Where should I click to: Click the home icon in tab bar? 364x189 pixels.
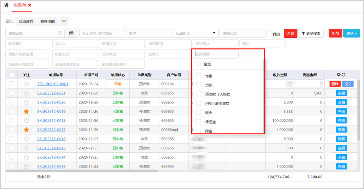[x=6, y=5]
